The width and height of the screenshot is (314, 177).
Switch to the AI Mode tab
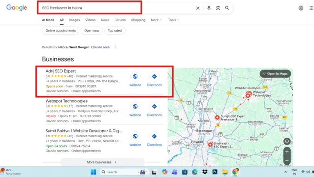tap(48, 20)
